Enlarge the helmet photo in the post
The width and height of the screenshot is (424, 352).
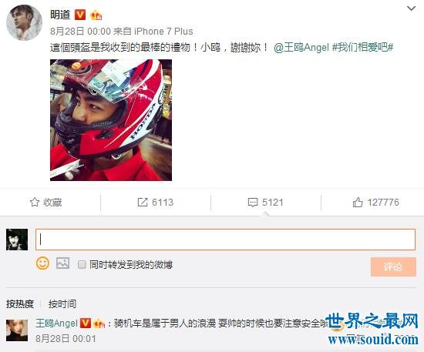click(x=111, y=120)
